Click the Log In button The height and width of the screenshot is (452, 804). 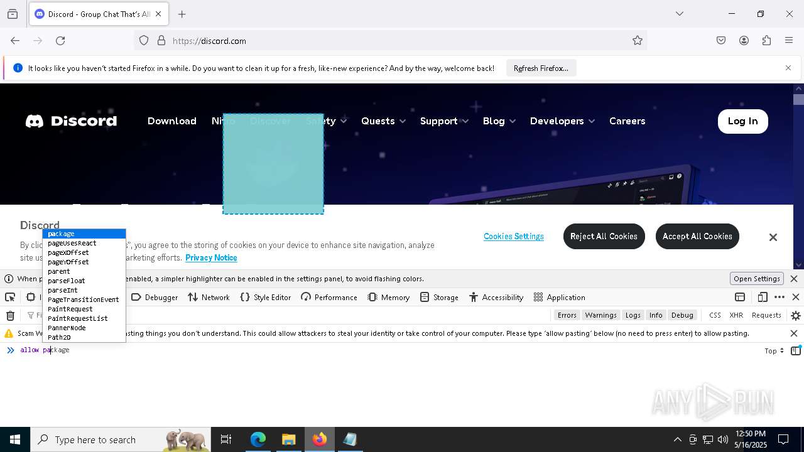[742, 121]
